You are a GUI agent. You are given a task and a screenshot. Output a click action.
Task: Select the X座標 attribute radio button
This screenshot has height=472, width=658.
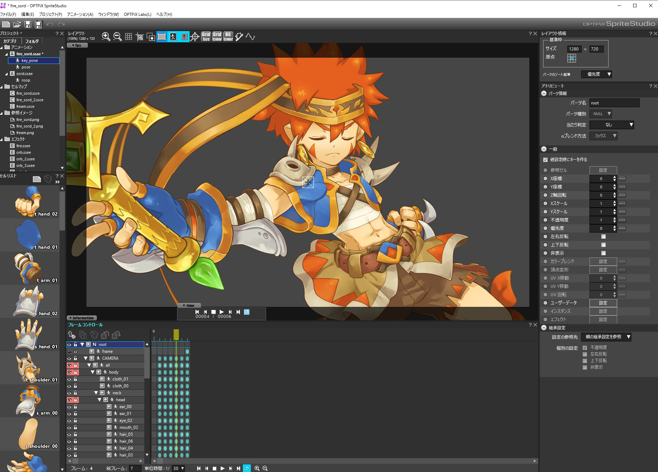click(546, 179)
